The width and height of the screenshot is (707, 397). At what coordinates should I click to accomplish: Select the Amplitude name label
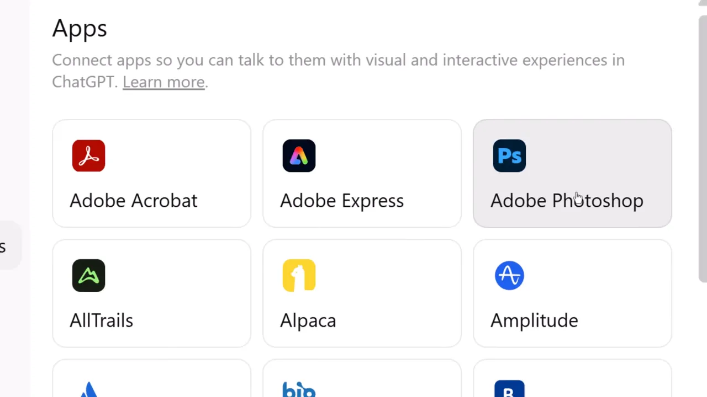[x=534, y=320]
